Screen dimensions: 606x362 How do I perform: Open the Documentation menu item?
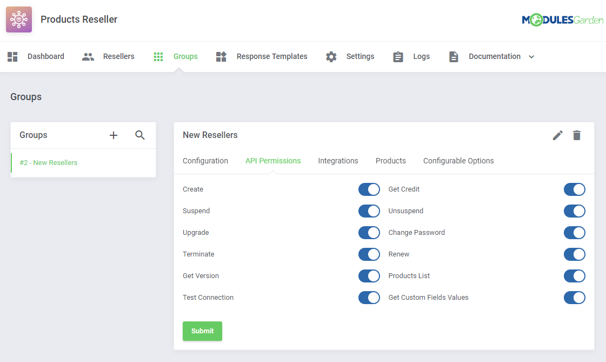pyautogui.click(x=495, y=56)
